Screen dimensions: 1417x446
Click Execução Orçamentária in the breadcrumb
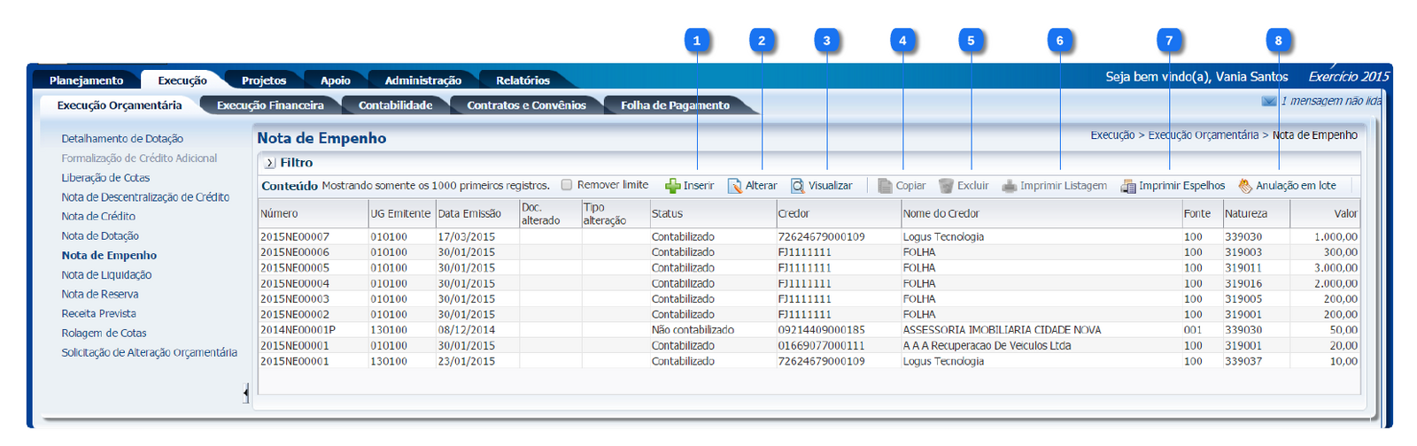tap(1203, 135)
